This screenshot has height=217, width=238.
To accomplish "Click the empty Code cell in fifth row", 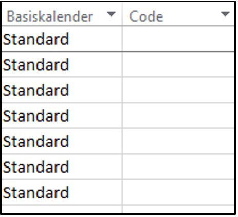I will click(178, 141).
